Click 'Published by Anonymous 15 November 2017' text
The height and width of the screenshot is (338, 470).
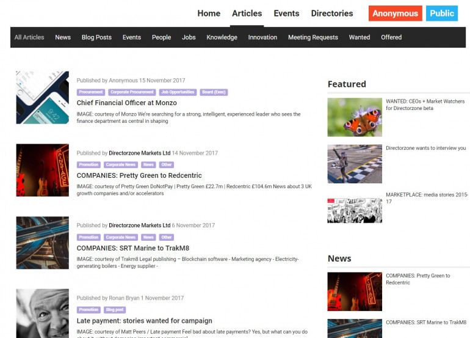(x=131, y=81)
